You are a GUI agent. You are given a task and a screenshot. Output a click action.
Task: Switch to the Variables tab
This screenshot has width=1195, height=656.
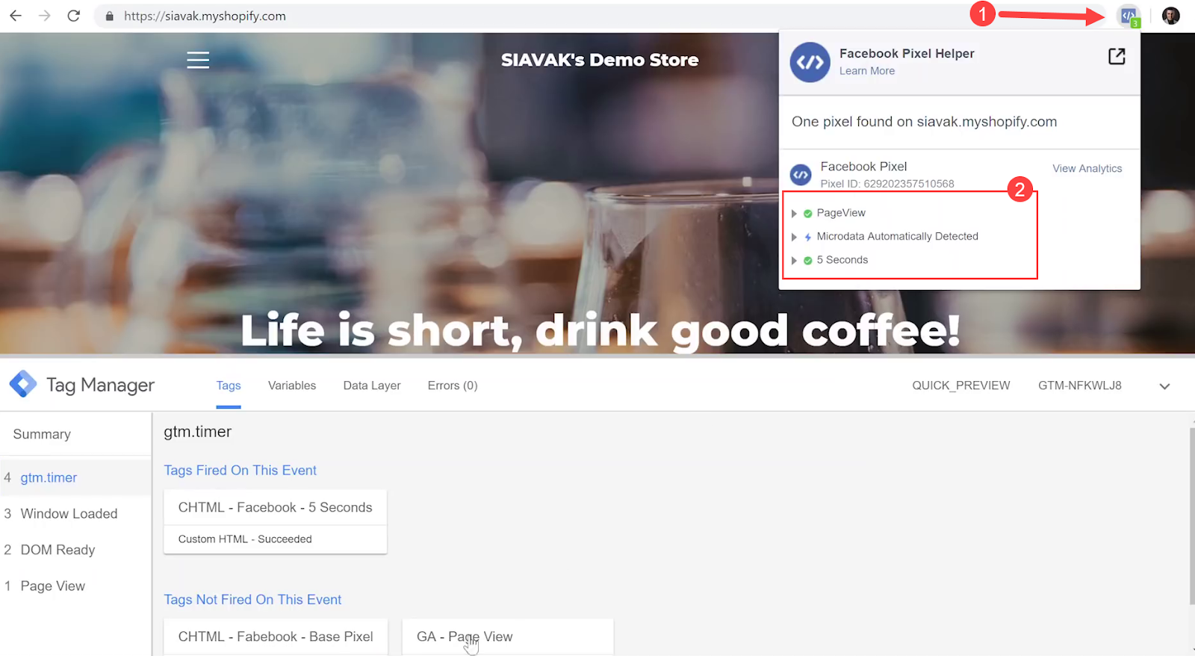292,386
